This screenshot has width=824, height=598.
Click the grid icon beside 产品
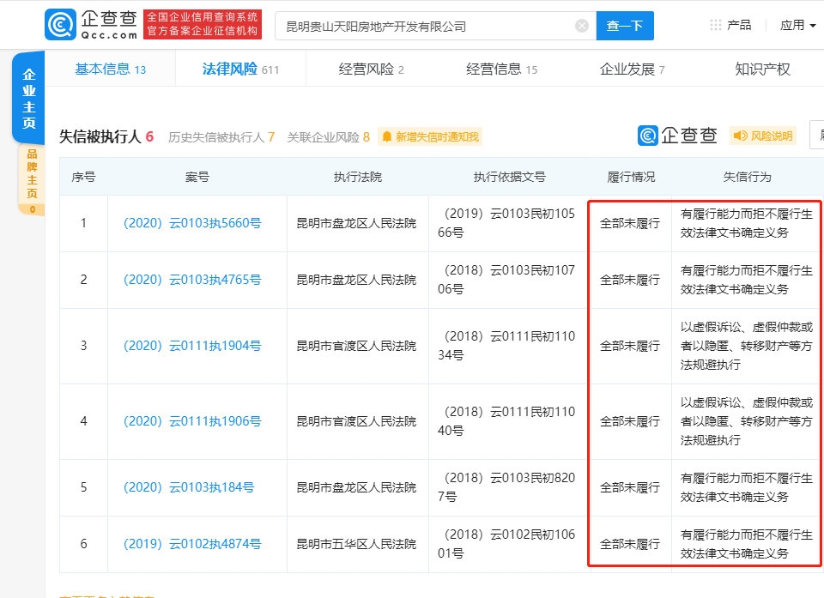715,25
